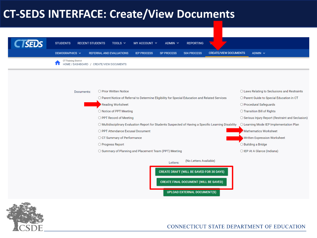Select Transition Bill of Rights radio button
The height and width of the screenshot is (238, 317).
click(241, 111)
